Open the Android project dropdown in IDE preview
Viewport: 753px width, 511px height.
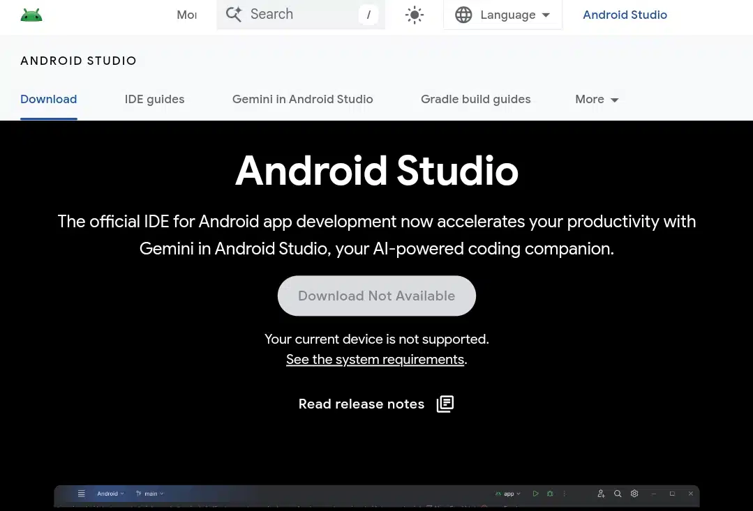click(x=110, y=494)
